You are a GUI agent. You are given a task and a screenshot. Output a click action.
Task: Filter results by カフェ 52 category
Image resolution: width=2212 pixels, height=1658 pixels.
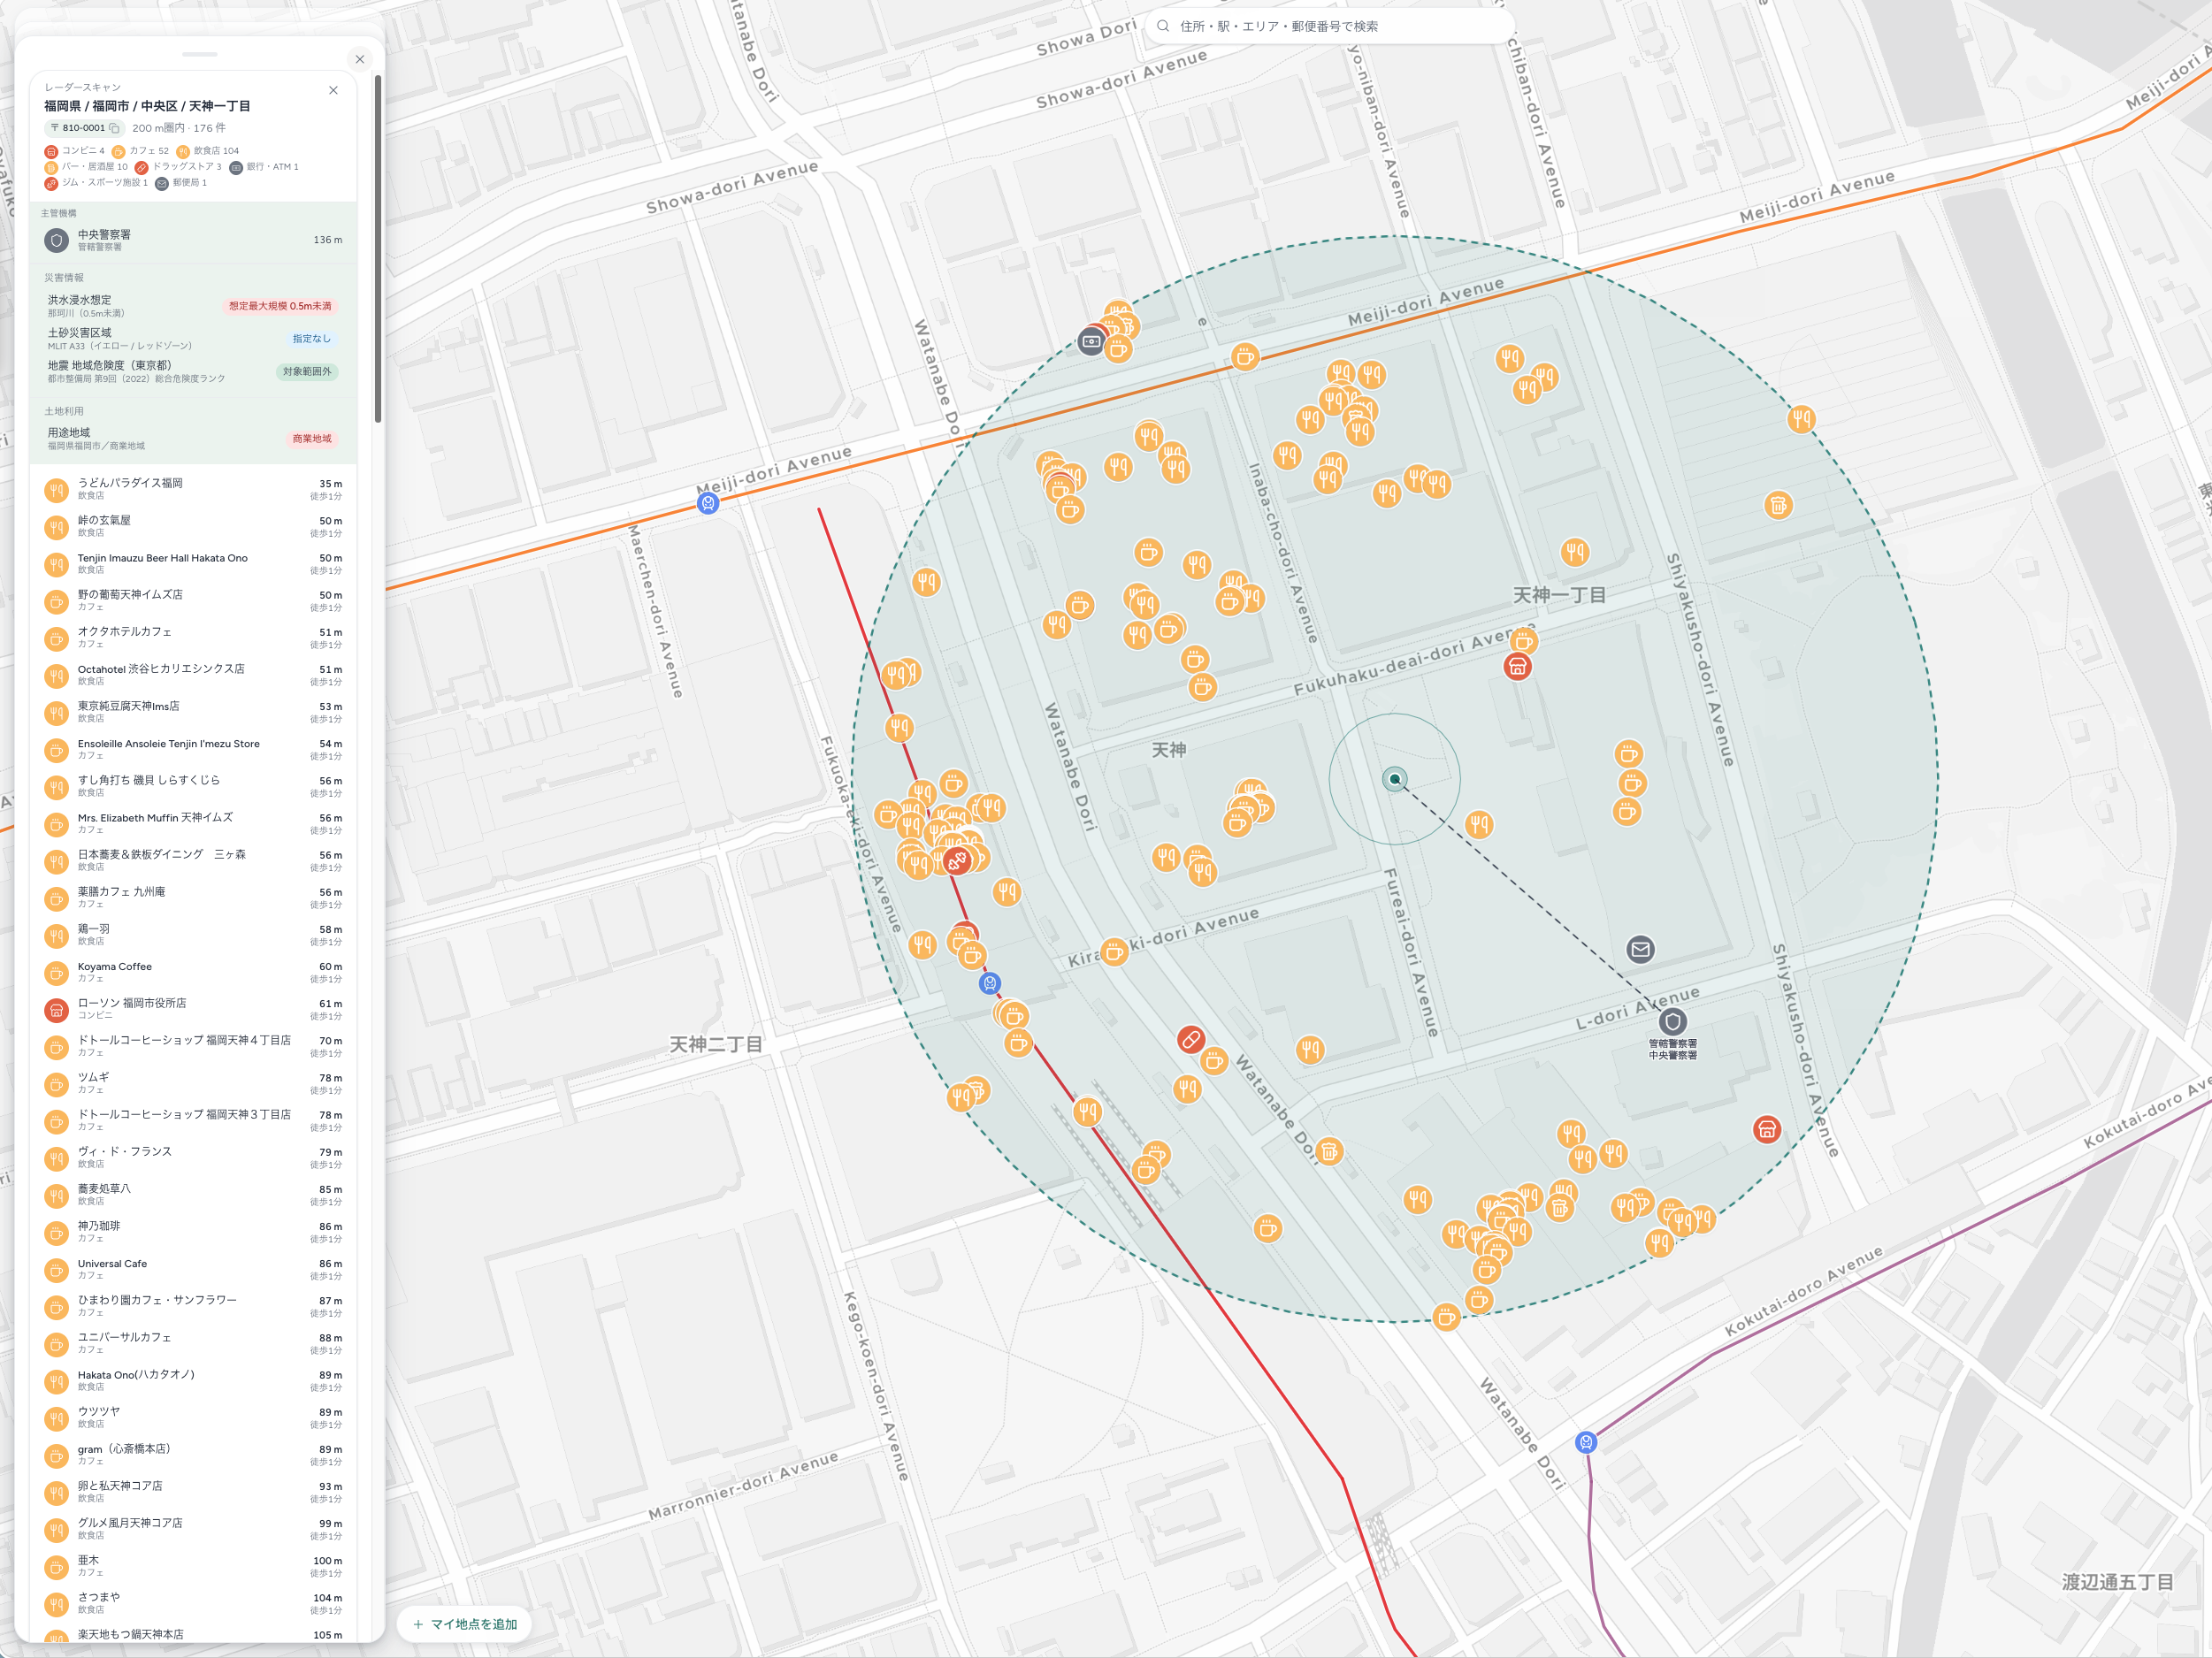140,151
